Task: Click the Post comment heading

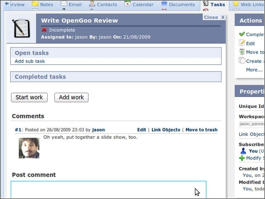Action: tap(34, 175)
